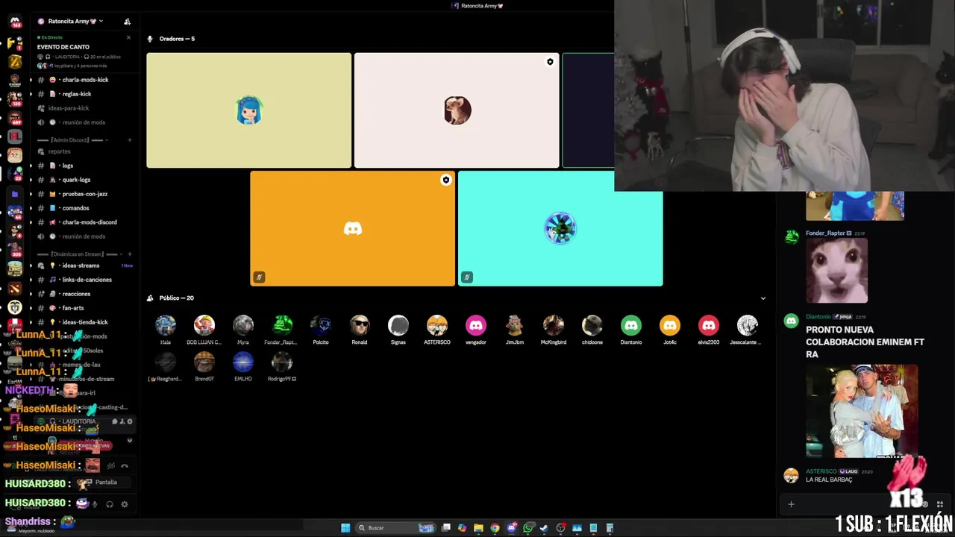Toggle the headphones deafen in user panel
Screen dimensions: 955x537
[110, 504]
